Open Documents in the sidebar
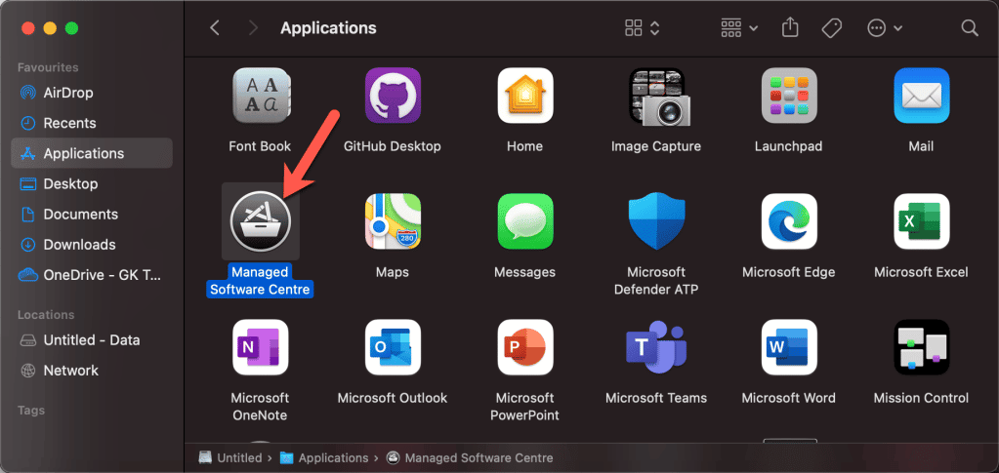 [x=92, y=214]
